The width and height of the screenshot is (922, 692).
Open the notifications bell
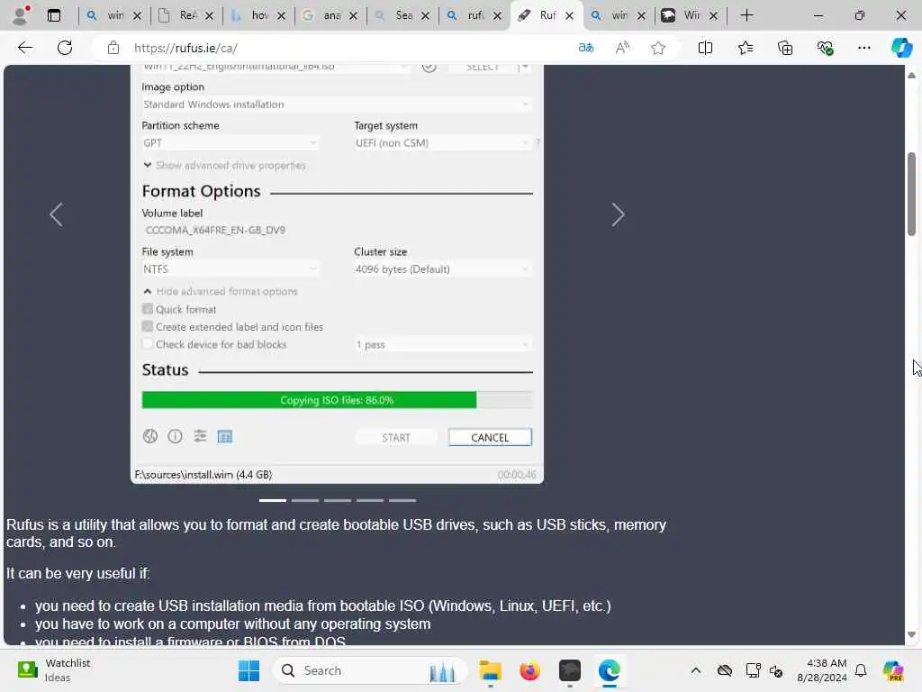(x=861, y=670)
